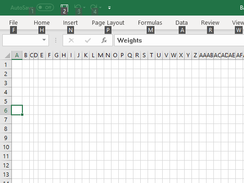Switch to the Data ribbon tab

181,23
